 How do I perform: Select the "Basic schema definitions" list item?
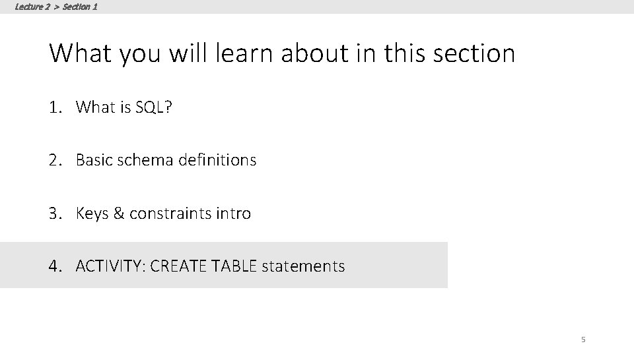point(166,160)
